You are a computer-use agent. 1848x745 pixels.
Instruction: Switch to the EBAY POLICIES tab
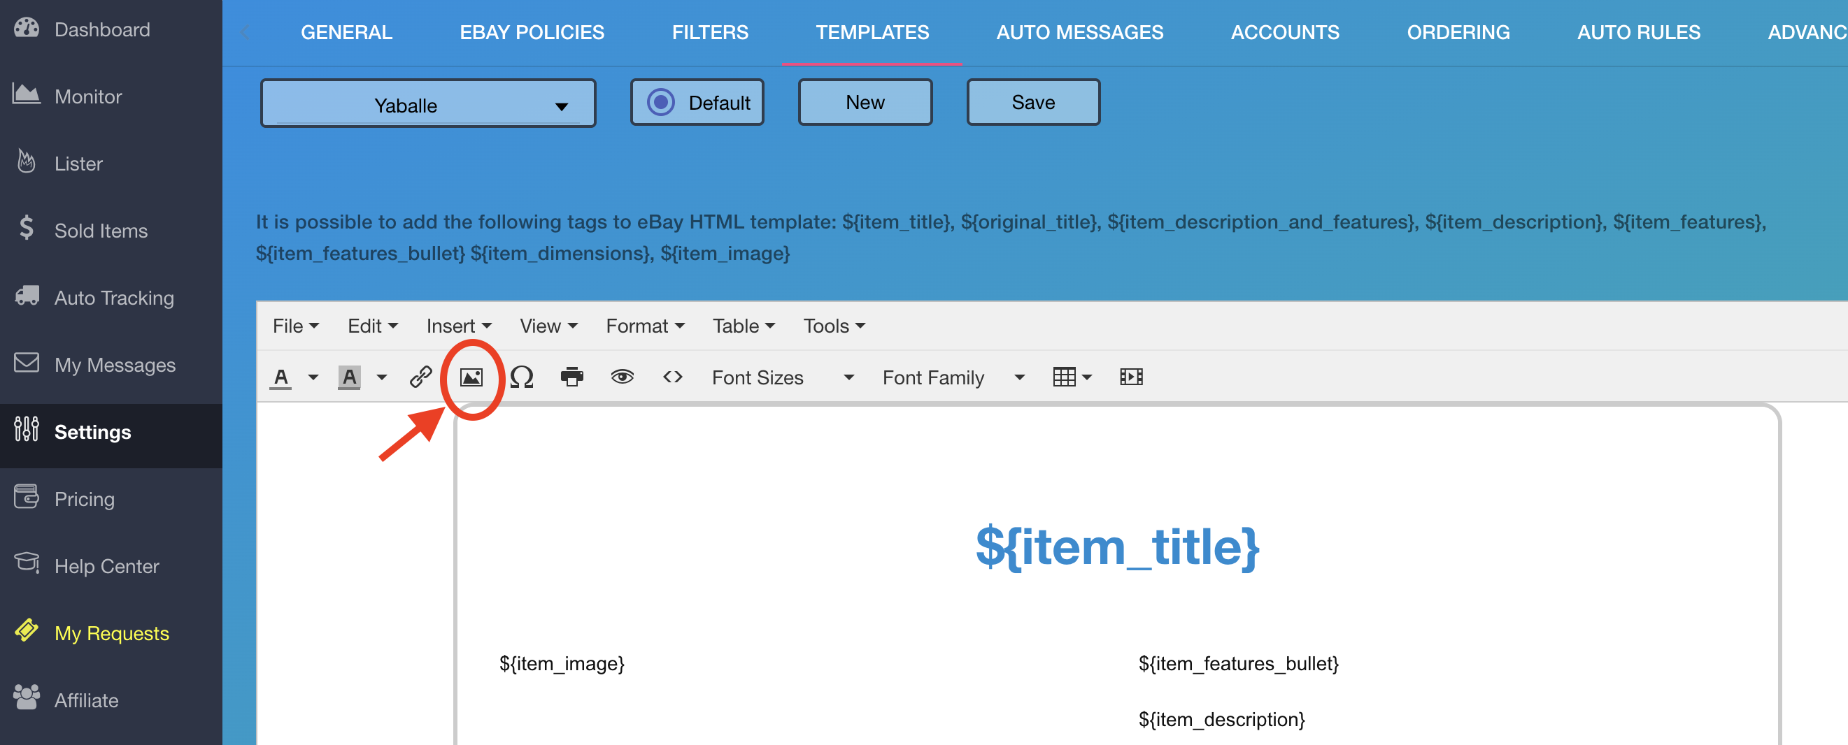pos(532,32)
